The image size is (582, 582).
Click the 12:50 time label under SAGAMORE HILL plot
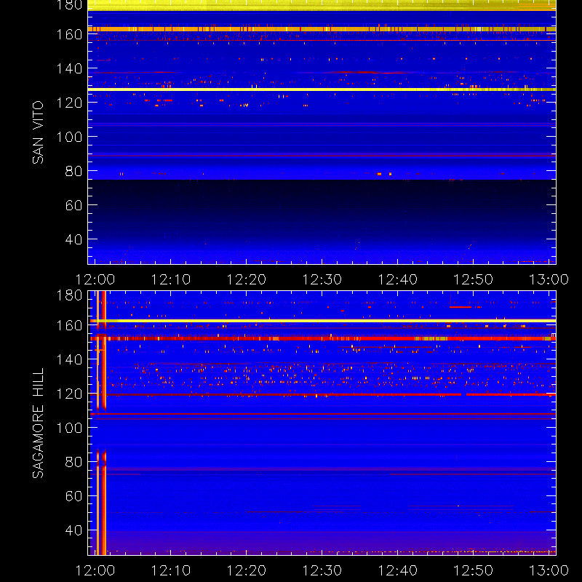474,570
